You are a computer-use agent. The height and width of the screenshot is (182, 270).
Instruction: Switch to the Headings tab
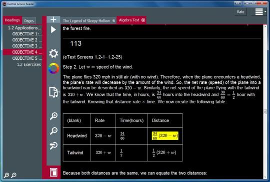12,20
